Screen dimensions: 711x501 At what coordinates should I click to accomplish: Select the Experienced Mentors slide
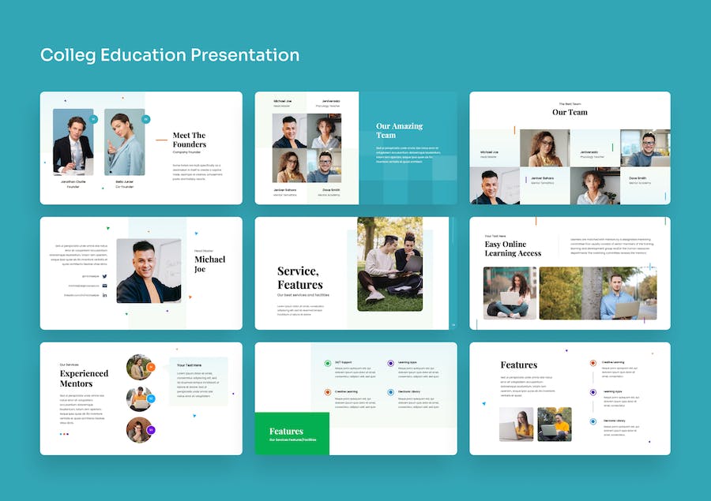[141, 398]
